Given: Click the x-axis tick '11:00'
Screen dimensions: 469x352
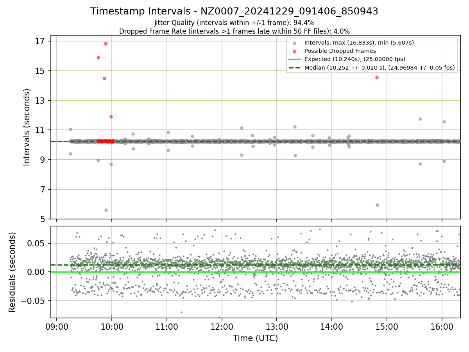Looking at the screenshot, I should click(x=167, y=327).
